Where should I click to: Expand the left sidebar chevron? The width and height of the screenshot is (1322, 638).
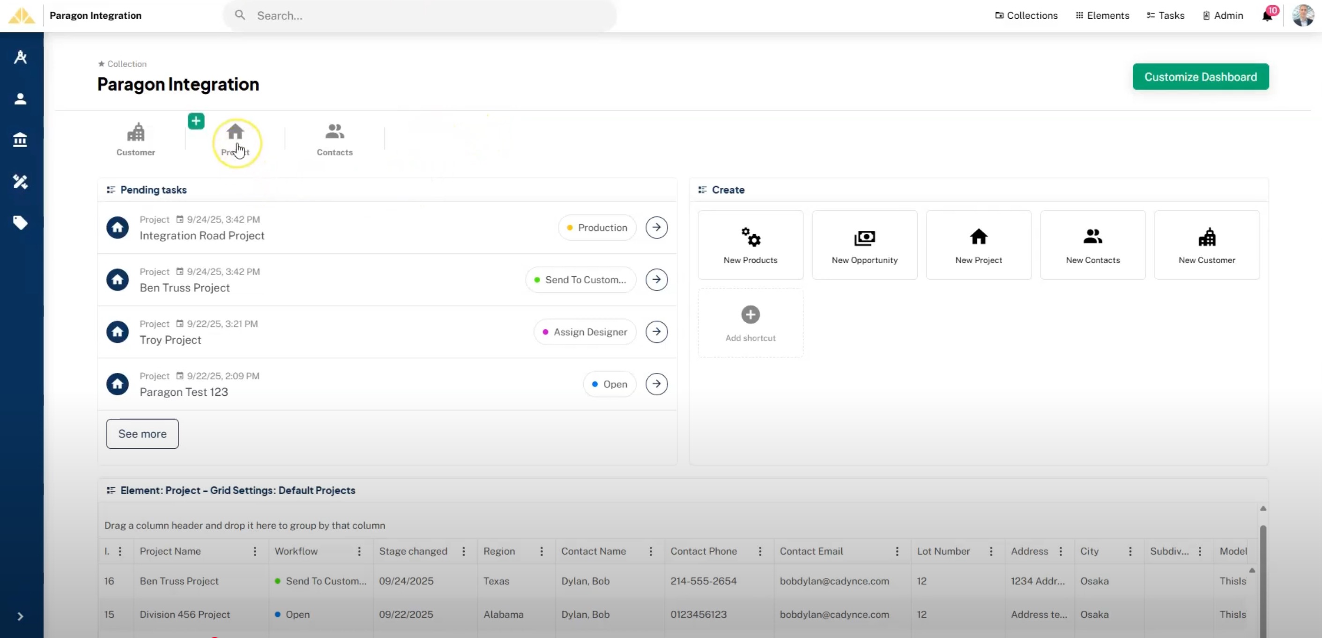tap(20, 616)
